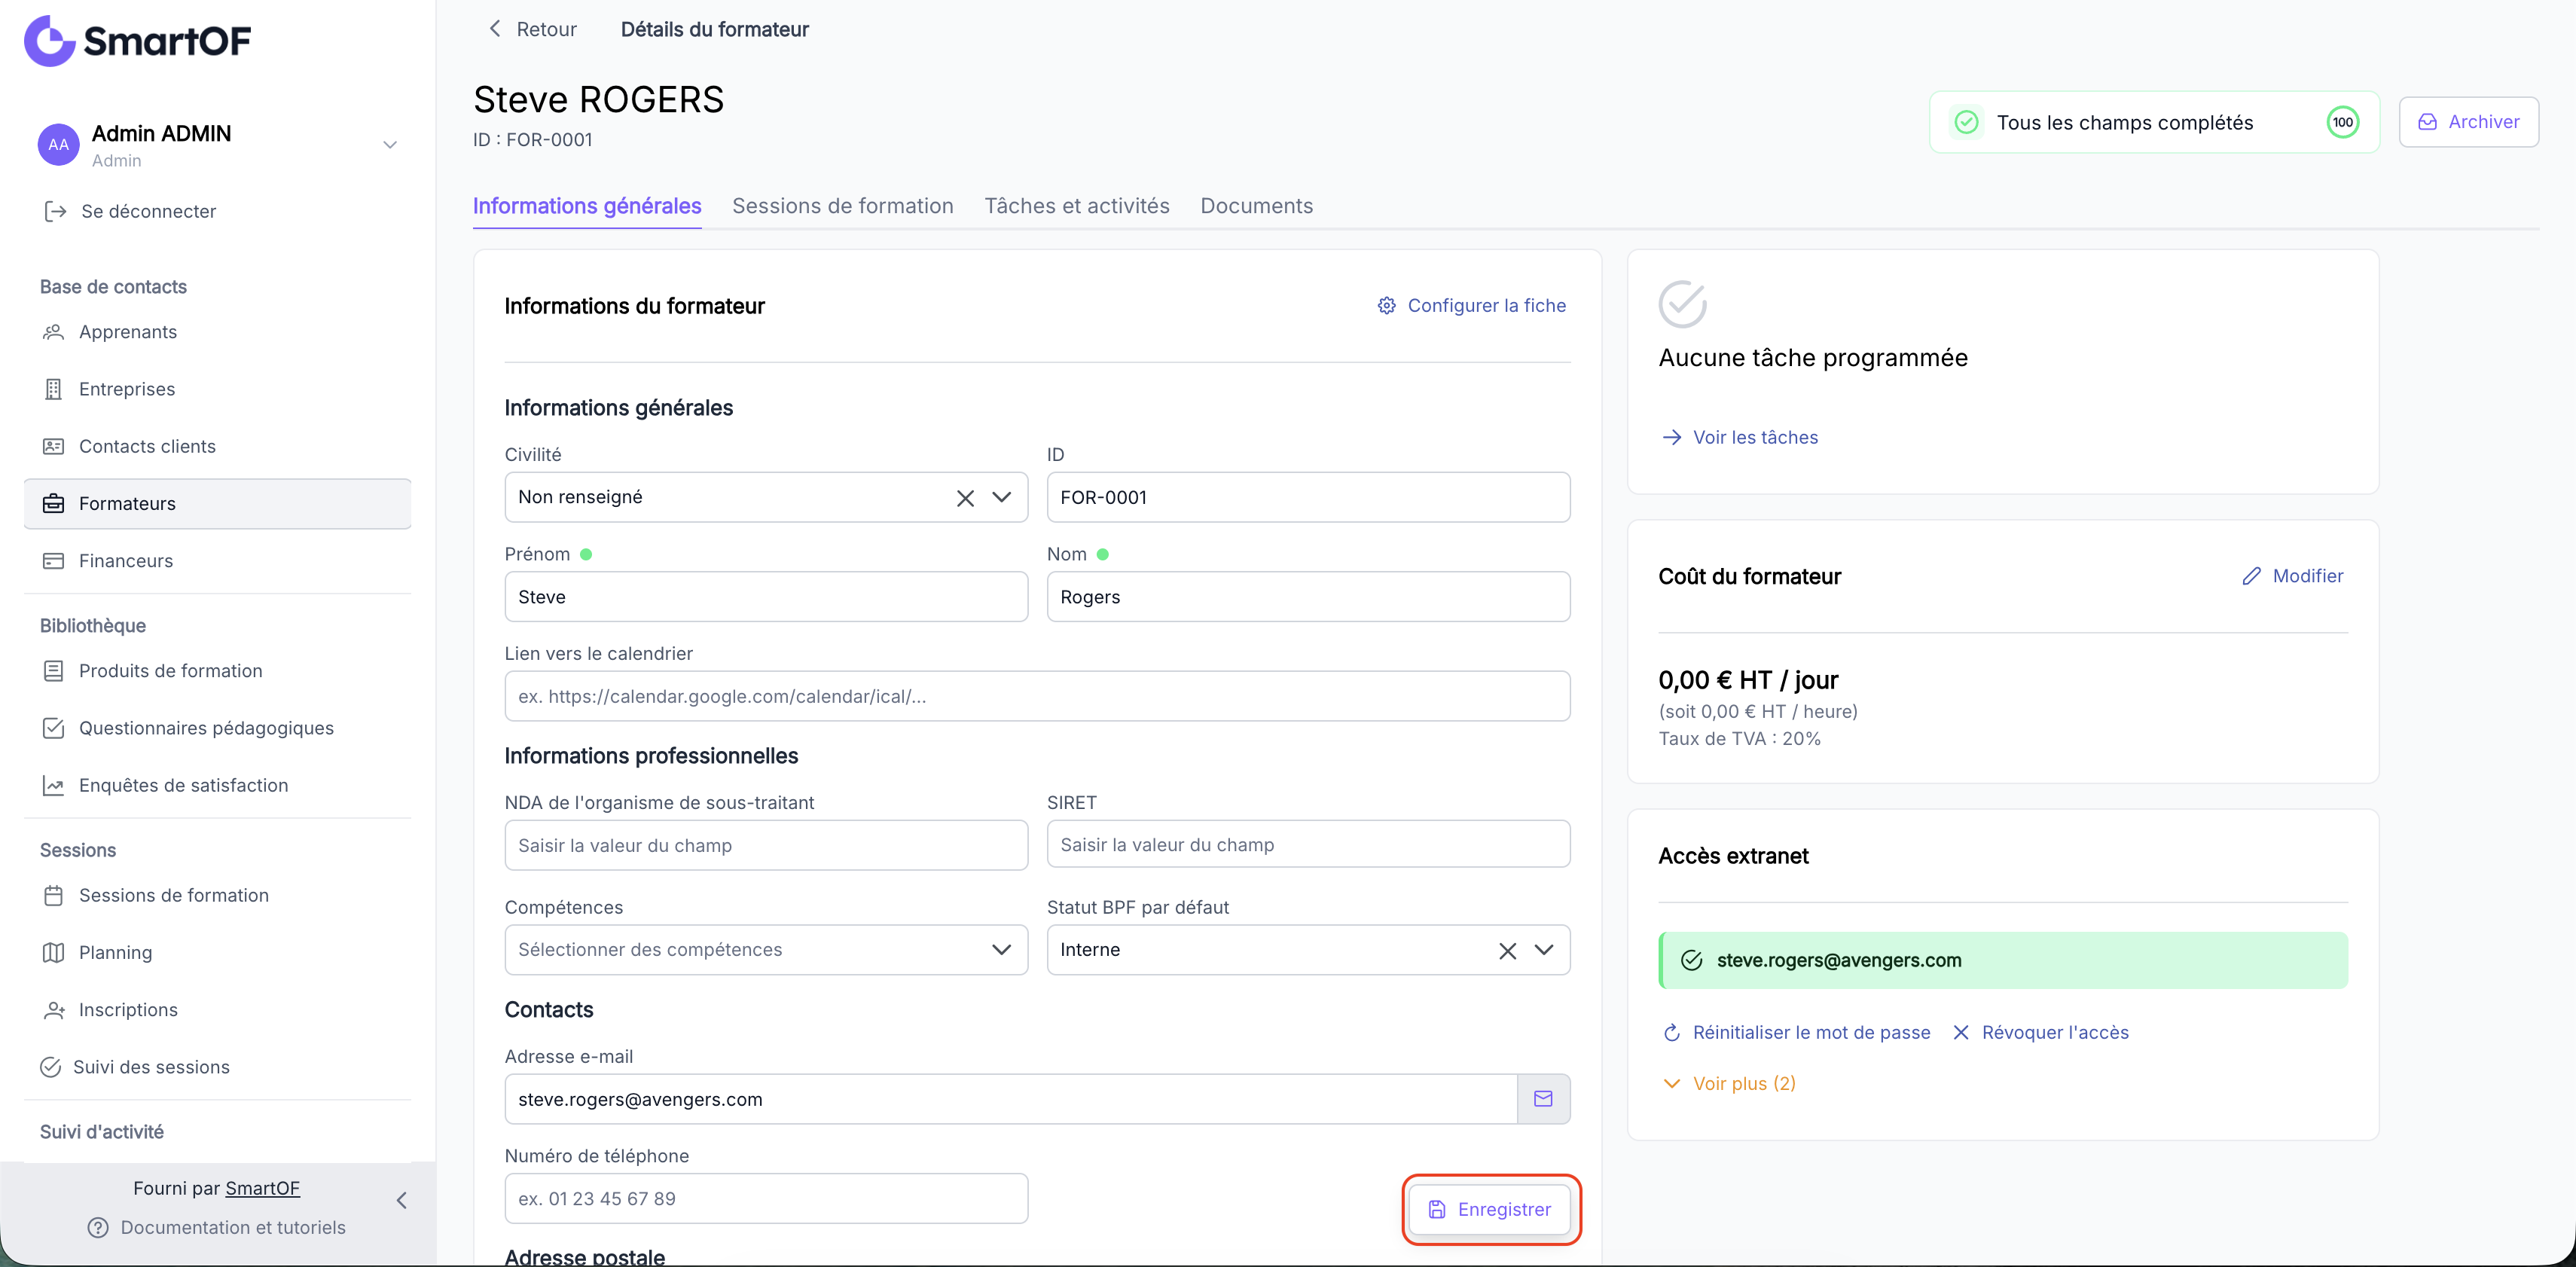Click the NDA sous-traitant input field
This screenshot has height=1267, width=2576.
click(x=766, y=845)
